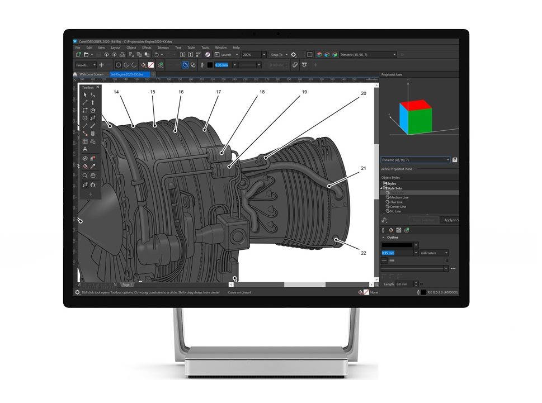Select the Interactive Fill tool in Toolbox

point(85,167)
